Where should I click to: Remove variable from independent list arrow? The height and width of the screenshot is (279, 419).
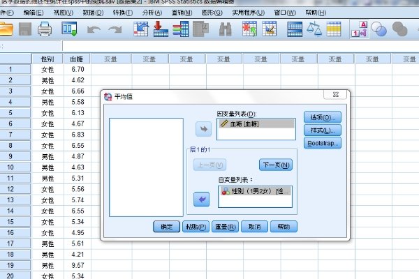(x=202, y=199)
